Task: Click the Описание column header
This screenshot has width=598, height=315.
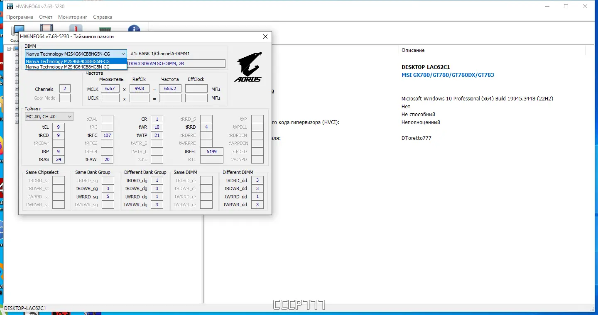Action: pyautogui.click(x=413, y=50)
